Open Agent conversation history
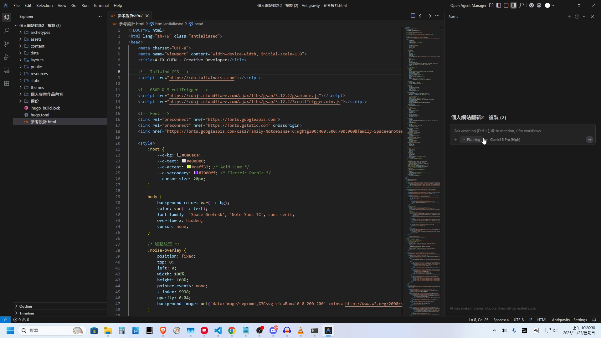 pos(577,16)
